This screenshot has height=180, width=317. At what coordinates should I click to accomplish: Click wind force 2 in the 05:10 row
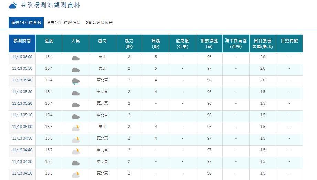tap(129, 115)
